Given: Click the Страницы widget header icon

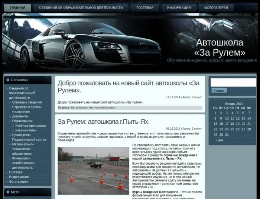Looking at the screenshot, I should [x=7, y=80].
